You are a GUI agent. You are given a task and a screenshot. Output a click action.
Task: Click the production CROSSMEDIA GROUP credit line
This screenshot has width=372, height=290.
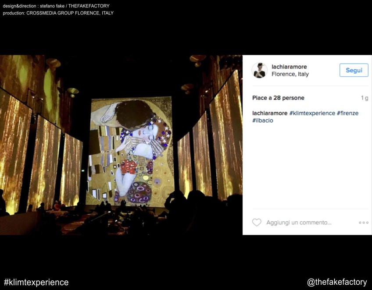(58, 13)
